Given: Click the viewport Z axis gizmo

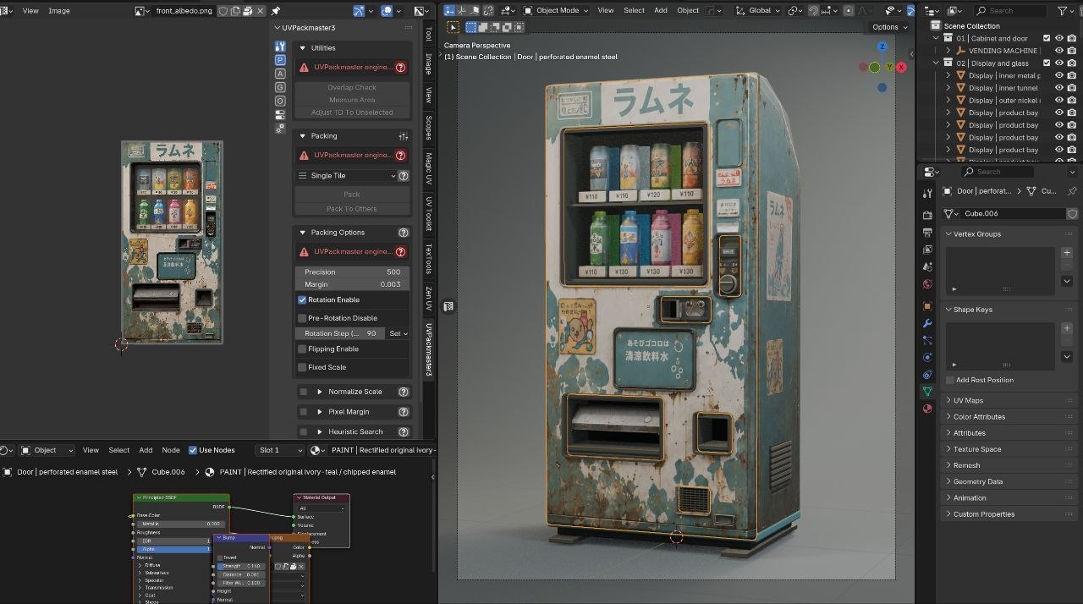Looking at the screenshot, I should tap(882, 47).
